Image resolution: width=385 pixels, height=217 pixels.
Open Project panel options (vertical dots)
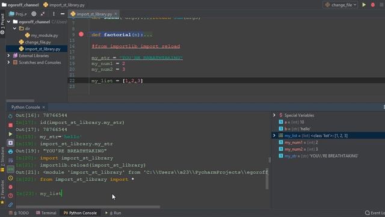pyautogui.click(x=54, y=14)
